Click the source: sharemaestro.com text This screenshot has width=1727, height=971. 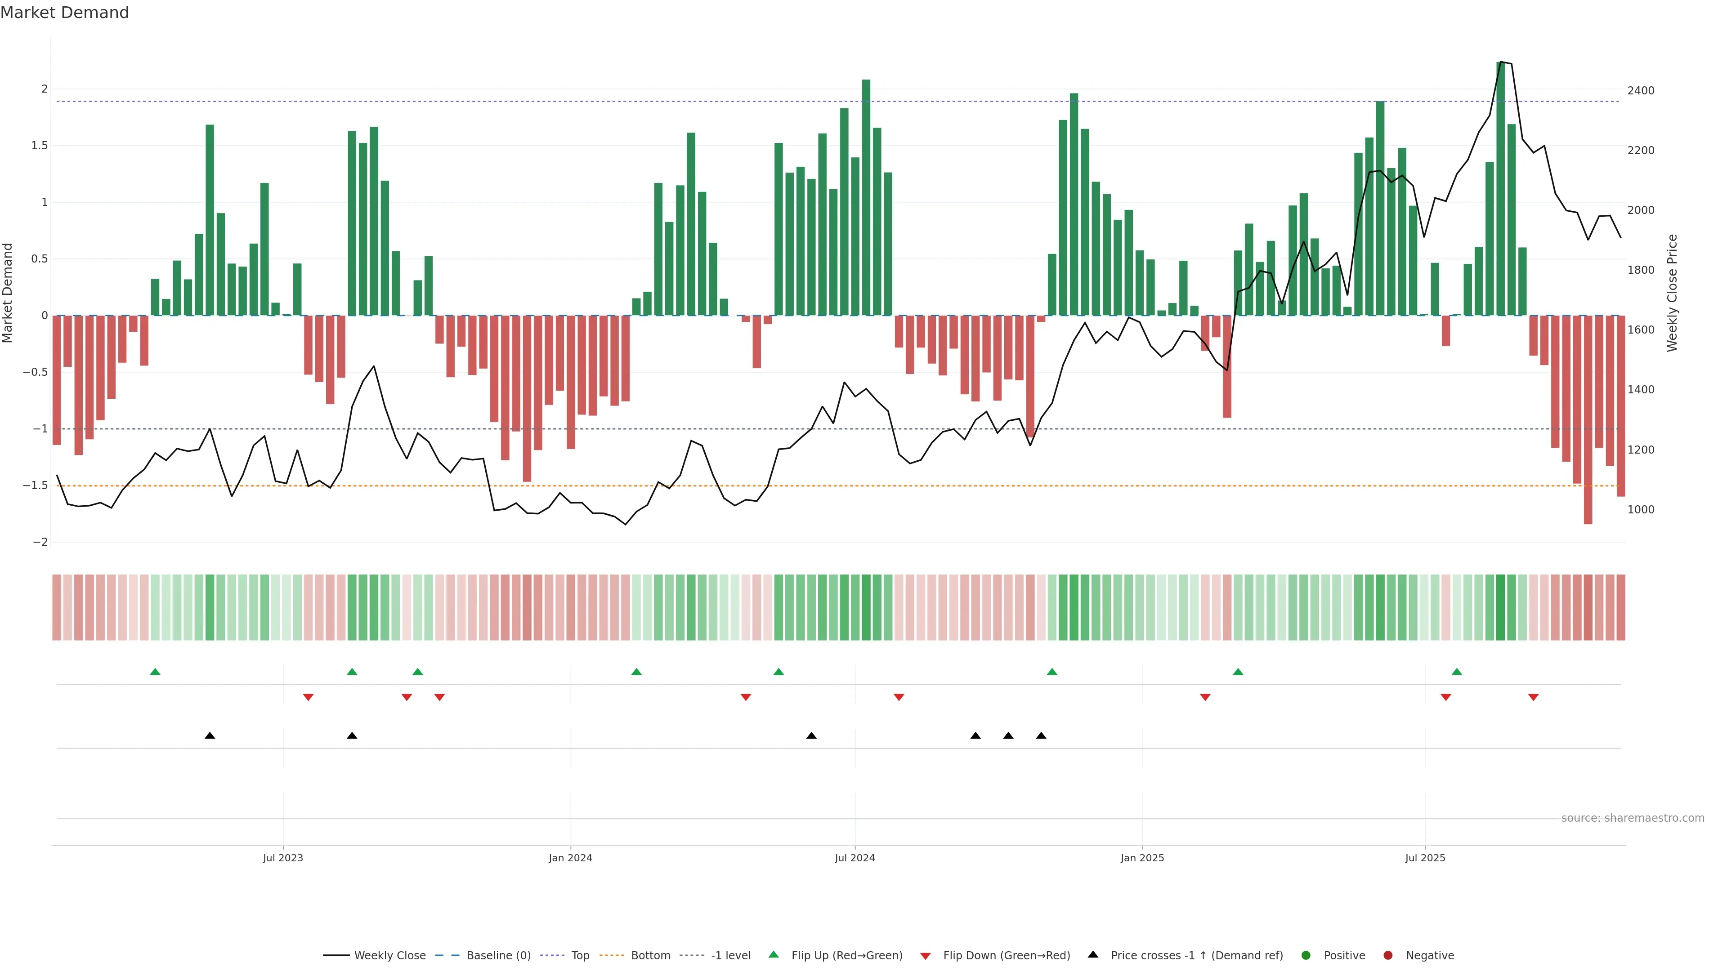(1633, 818)
